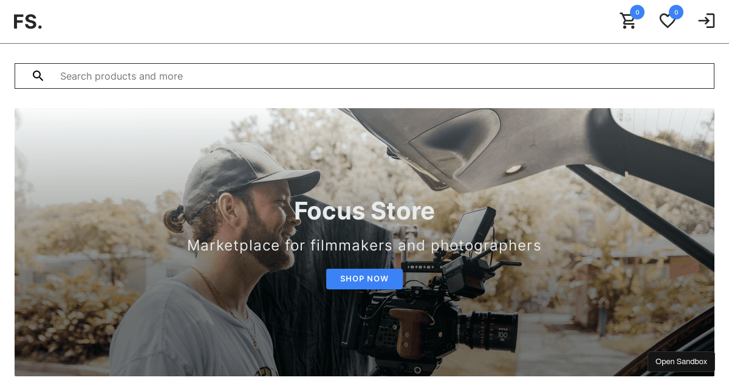The height and width of the screenshot is (383, 729).
Task: View items in the cart via its icon
Action: [x=628, y=21]
